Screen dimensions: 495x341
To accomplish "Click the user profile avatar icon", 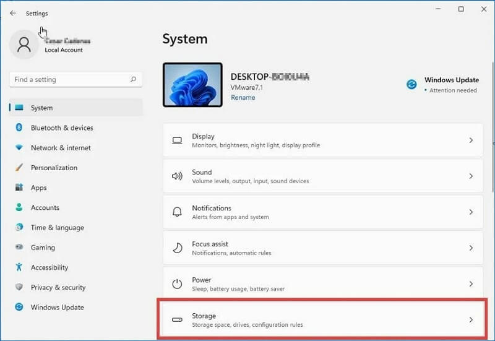I will (24, 45).
